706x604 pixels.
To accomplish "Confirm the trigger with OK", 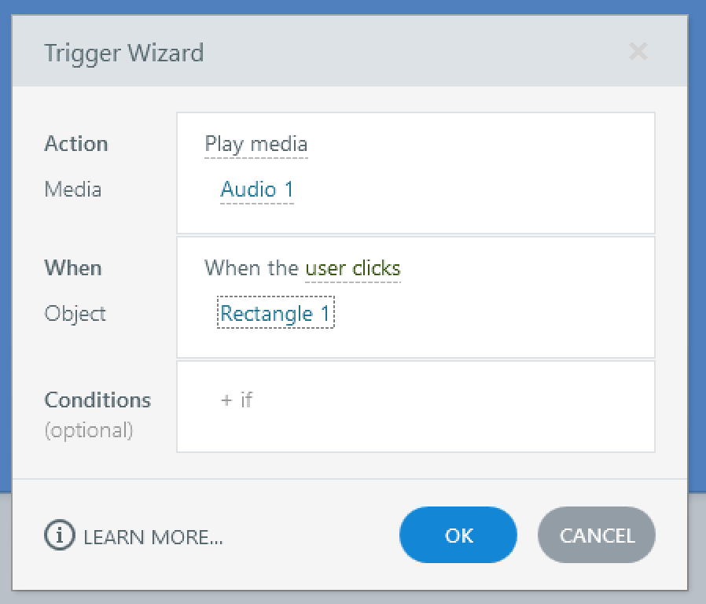I will pyautogui.click(x=458, y=536).
